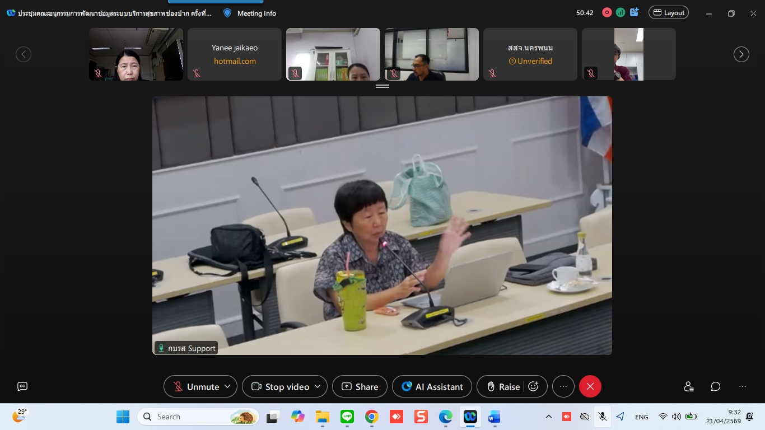Show next participants with right arrow
Screen dimensions: 765x430
click(741, 54)
